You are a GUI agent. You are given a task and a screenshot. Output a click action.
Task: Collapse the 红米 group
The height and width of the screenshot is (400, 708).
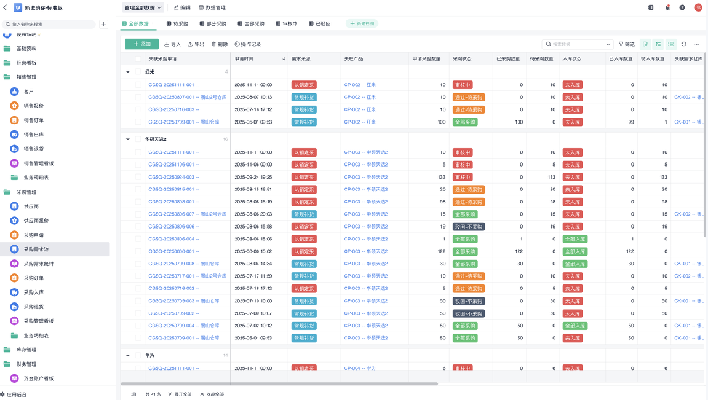[128, 72]
